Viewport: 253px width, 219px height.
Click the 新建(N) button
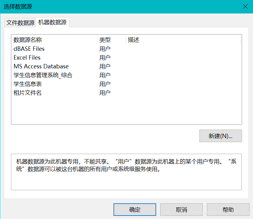click(x=220, y=136)
